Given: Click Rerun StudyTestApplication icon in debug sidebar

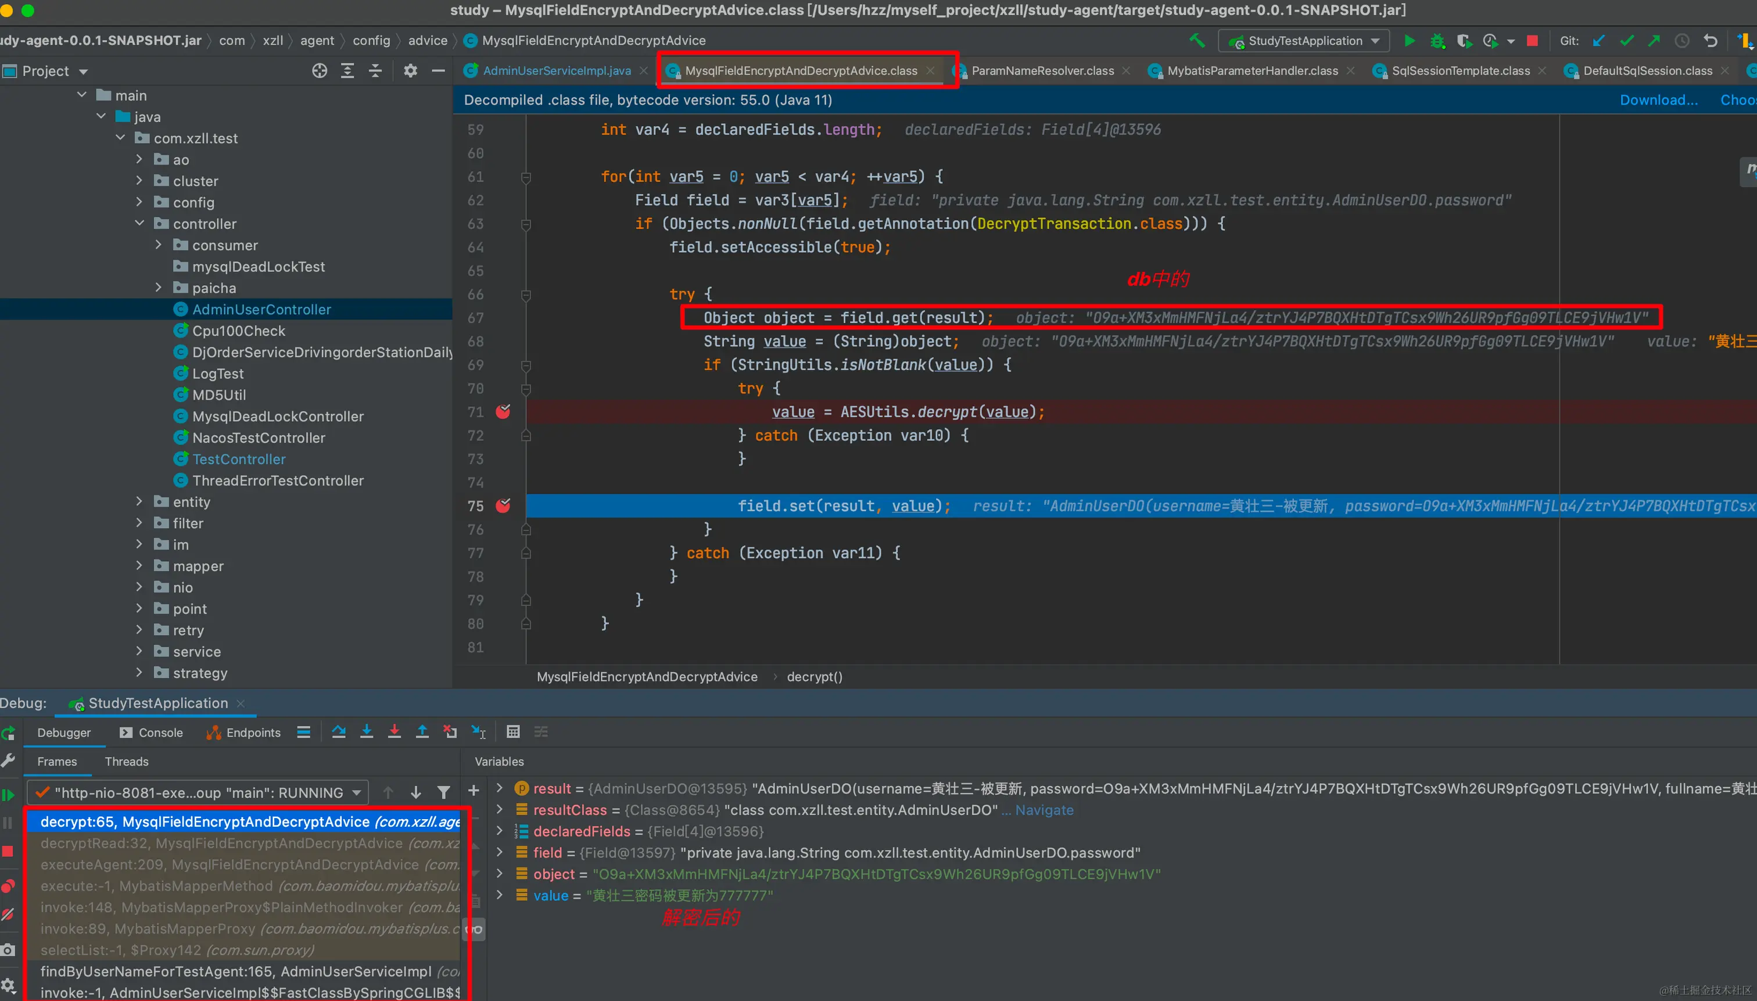Looking at the screenshot, I should click(x=8, y=734).
